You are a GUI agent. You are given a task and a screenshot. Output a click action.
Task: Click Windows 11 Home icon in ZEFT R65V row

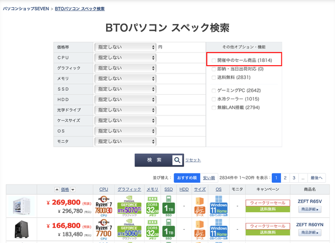[218, 206]
